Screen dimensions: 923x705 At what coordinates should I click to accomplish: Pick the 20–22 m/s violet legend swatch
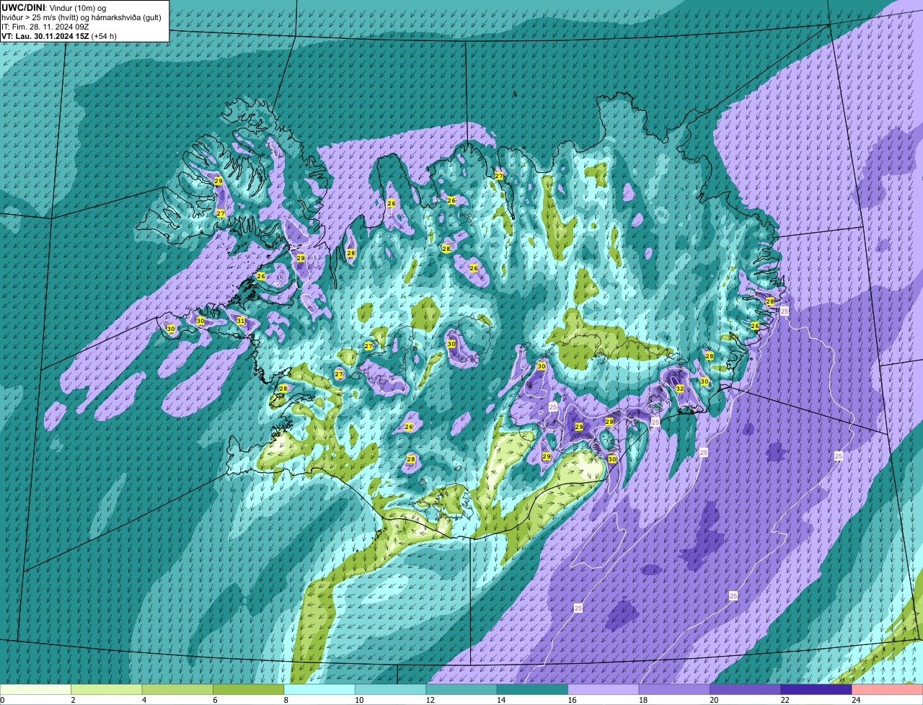pos(746,689)
